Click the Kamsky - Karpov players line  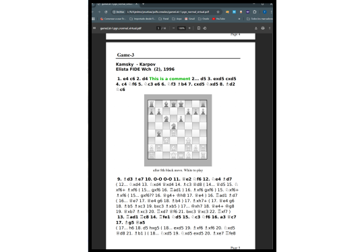coord(135,64)
